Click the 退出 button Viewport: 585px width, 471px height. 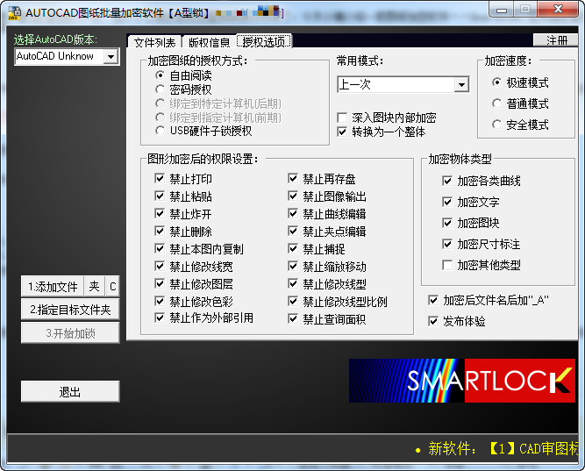pos(70,391)
